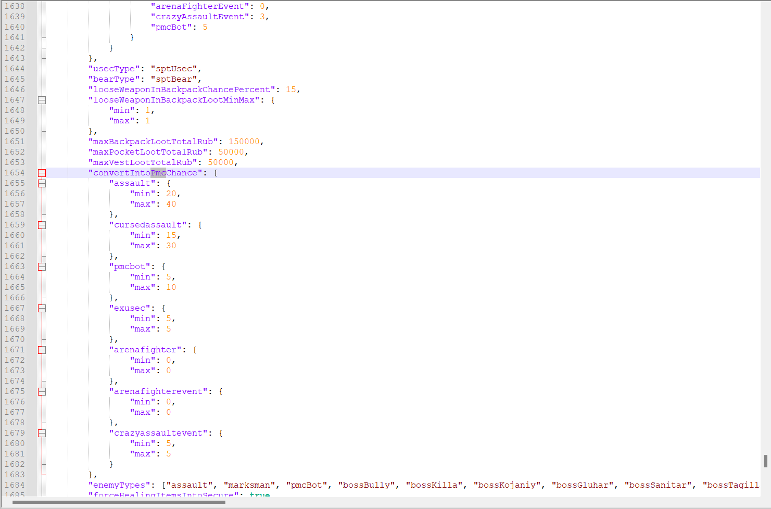Click the 150000 value of maxBackpackLootTotalRub
The width and height of the screenshot is (771, 509).
[x=244, y=142]
